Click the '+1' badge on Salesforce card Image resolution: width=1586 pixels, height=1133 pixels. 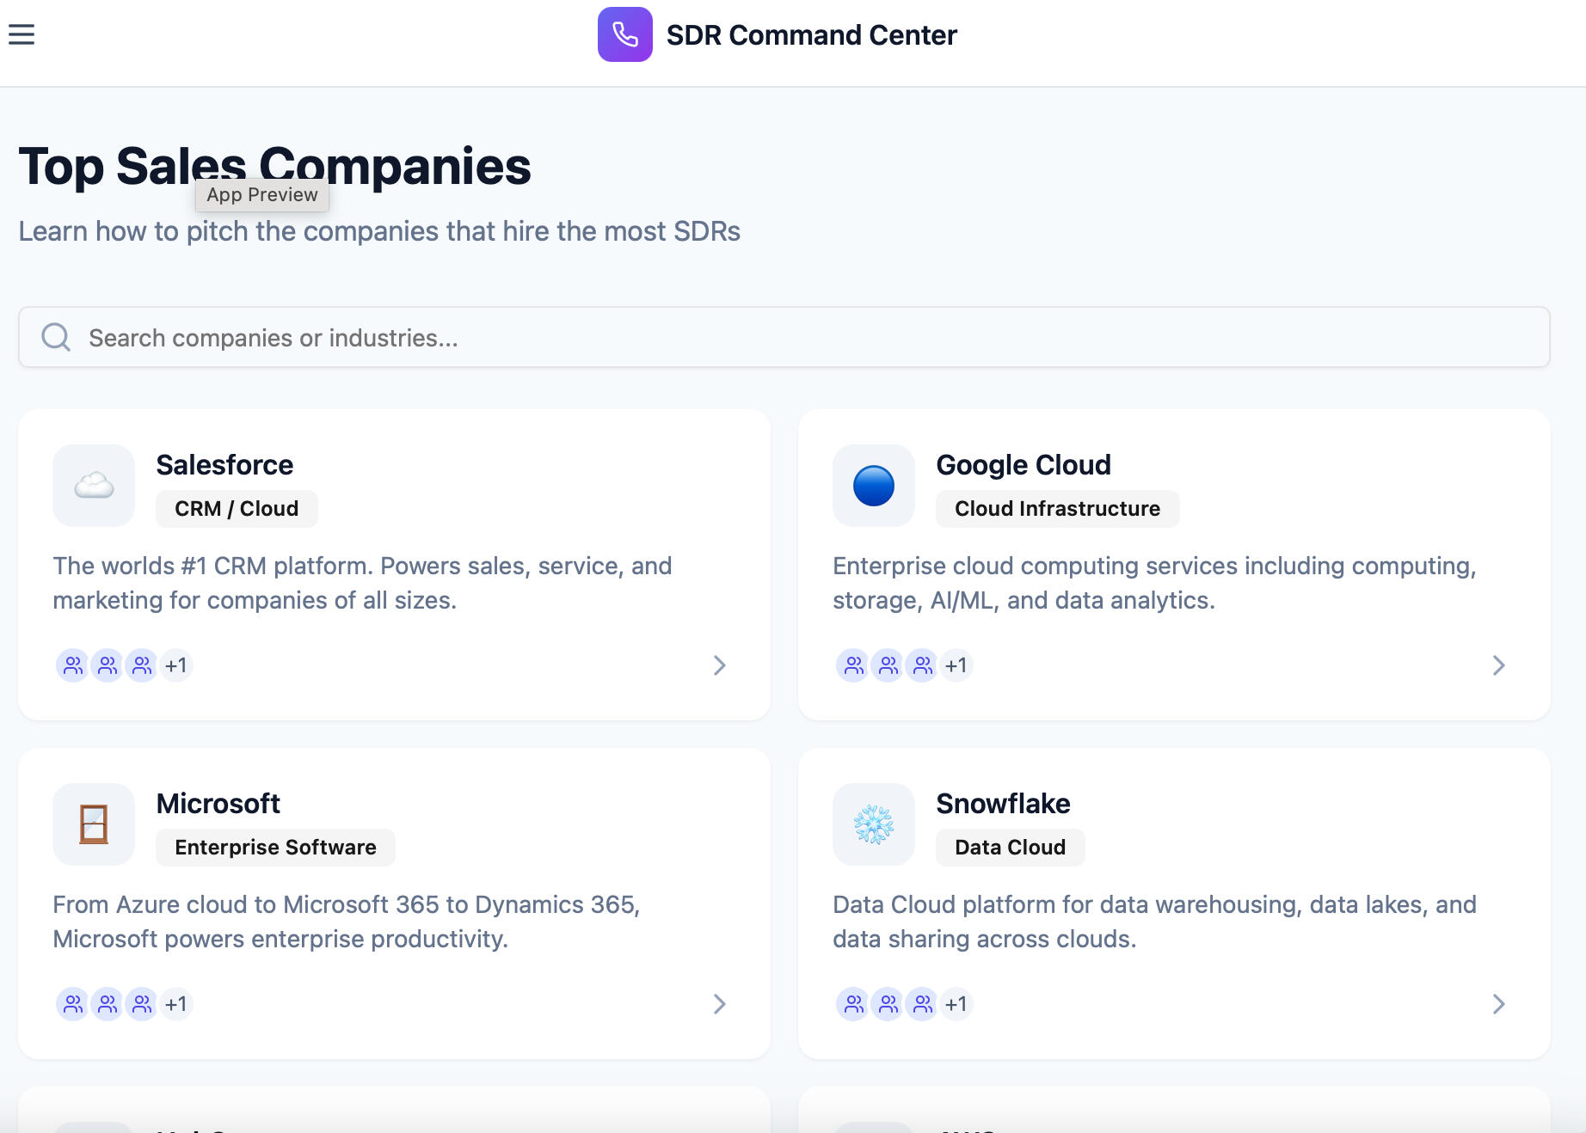click(x=176, y=664)
